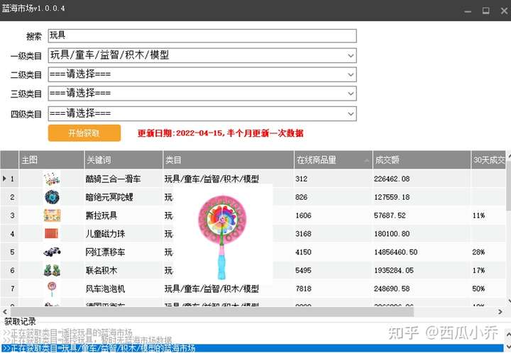Screen dimensions: 511x353
Task: Sort by the 成交额 column header
Action: tap(422, 159)
